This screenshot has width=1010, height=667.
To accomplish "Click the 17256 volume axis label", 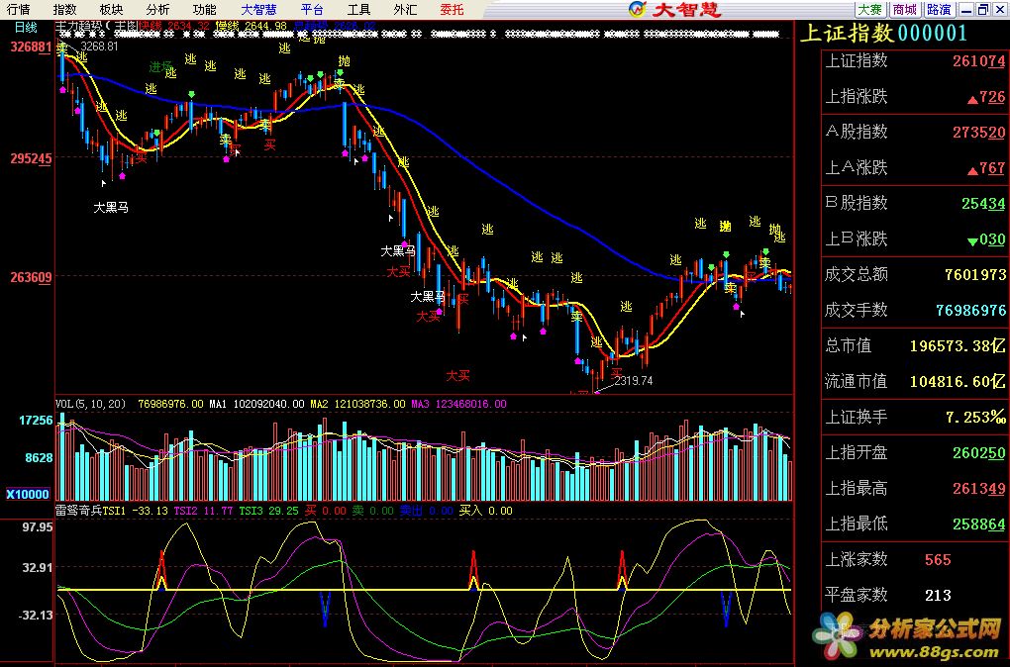I will pyautogui.click(x=36, y=421).
